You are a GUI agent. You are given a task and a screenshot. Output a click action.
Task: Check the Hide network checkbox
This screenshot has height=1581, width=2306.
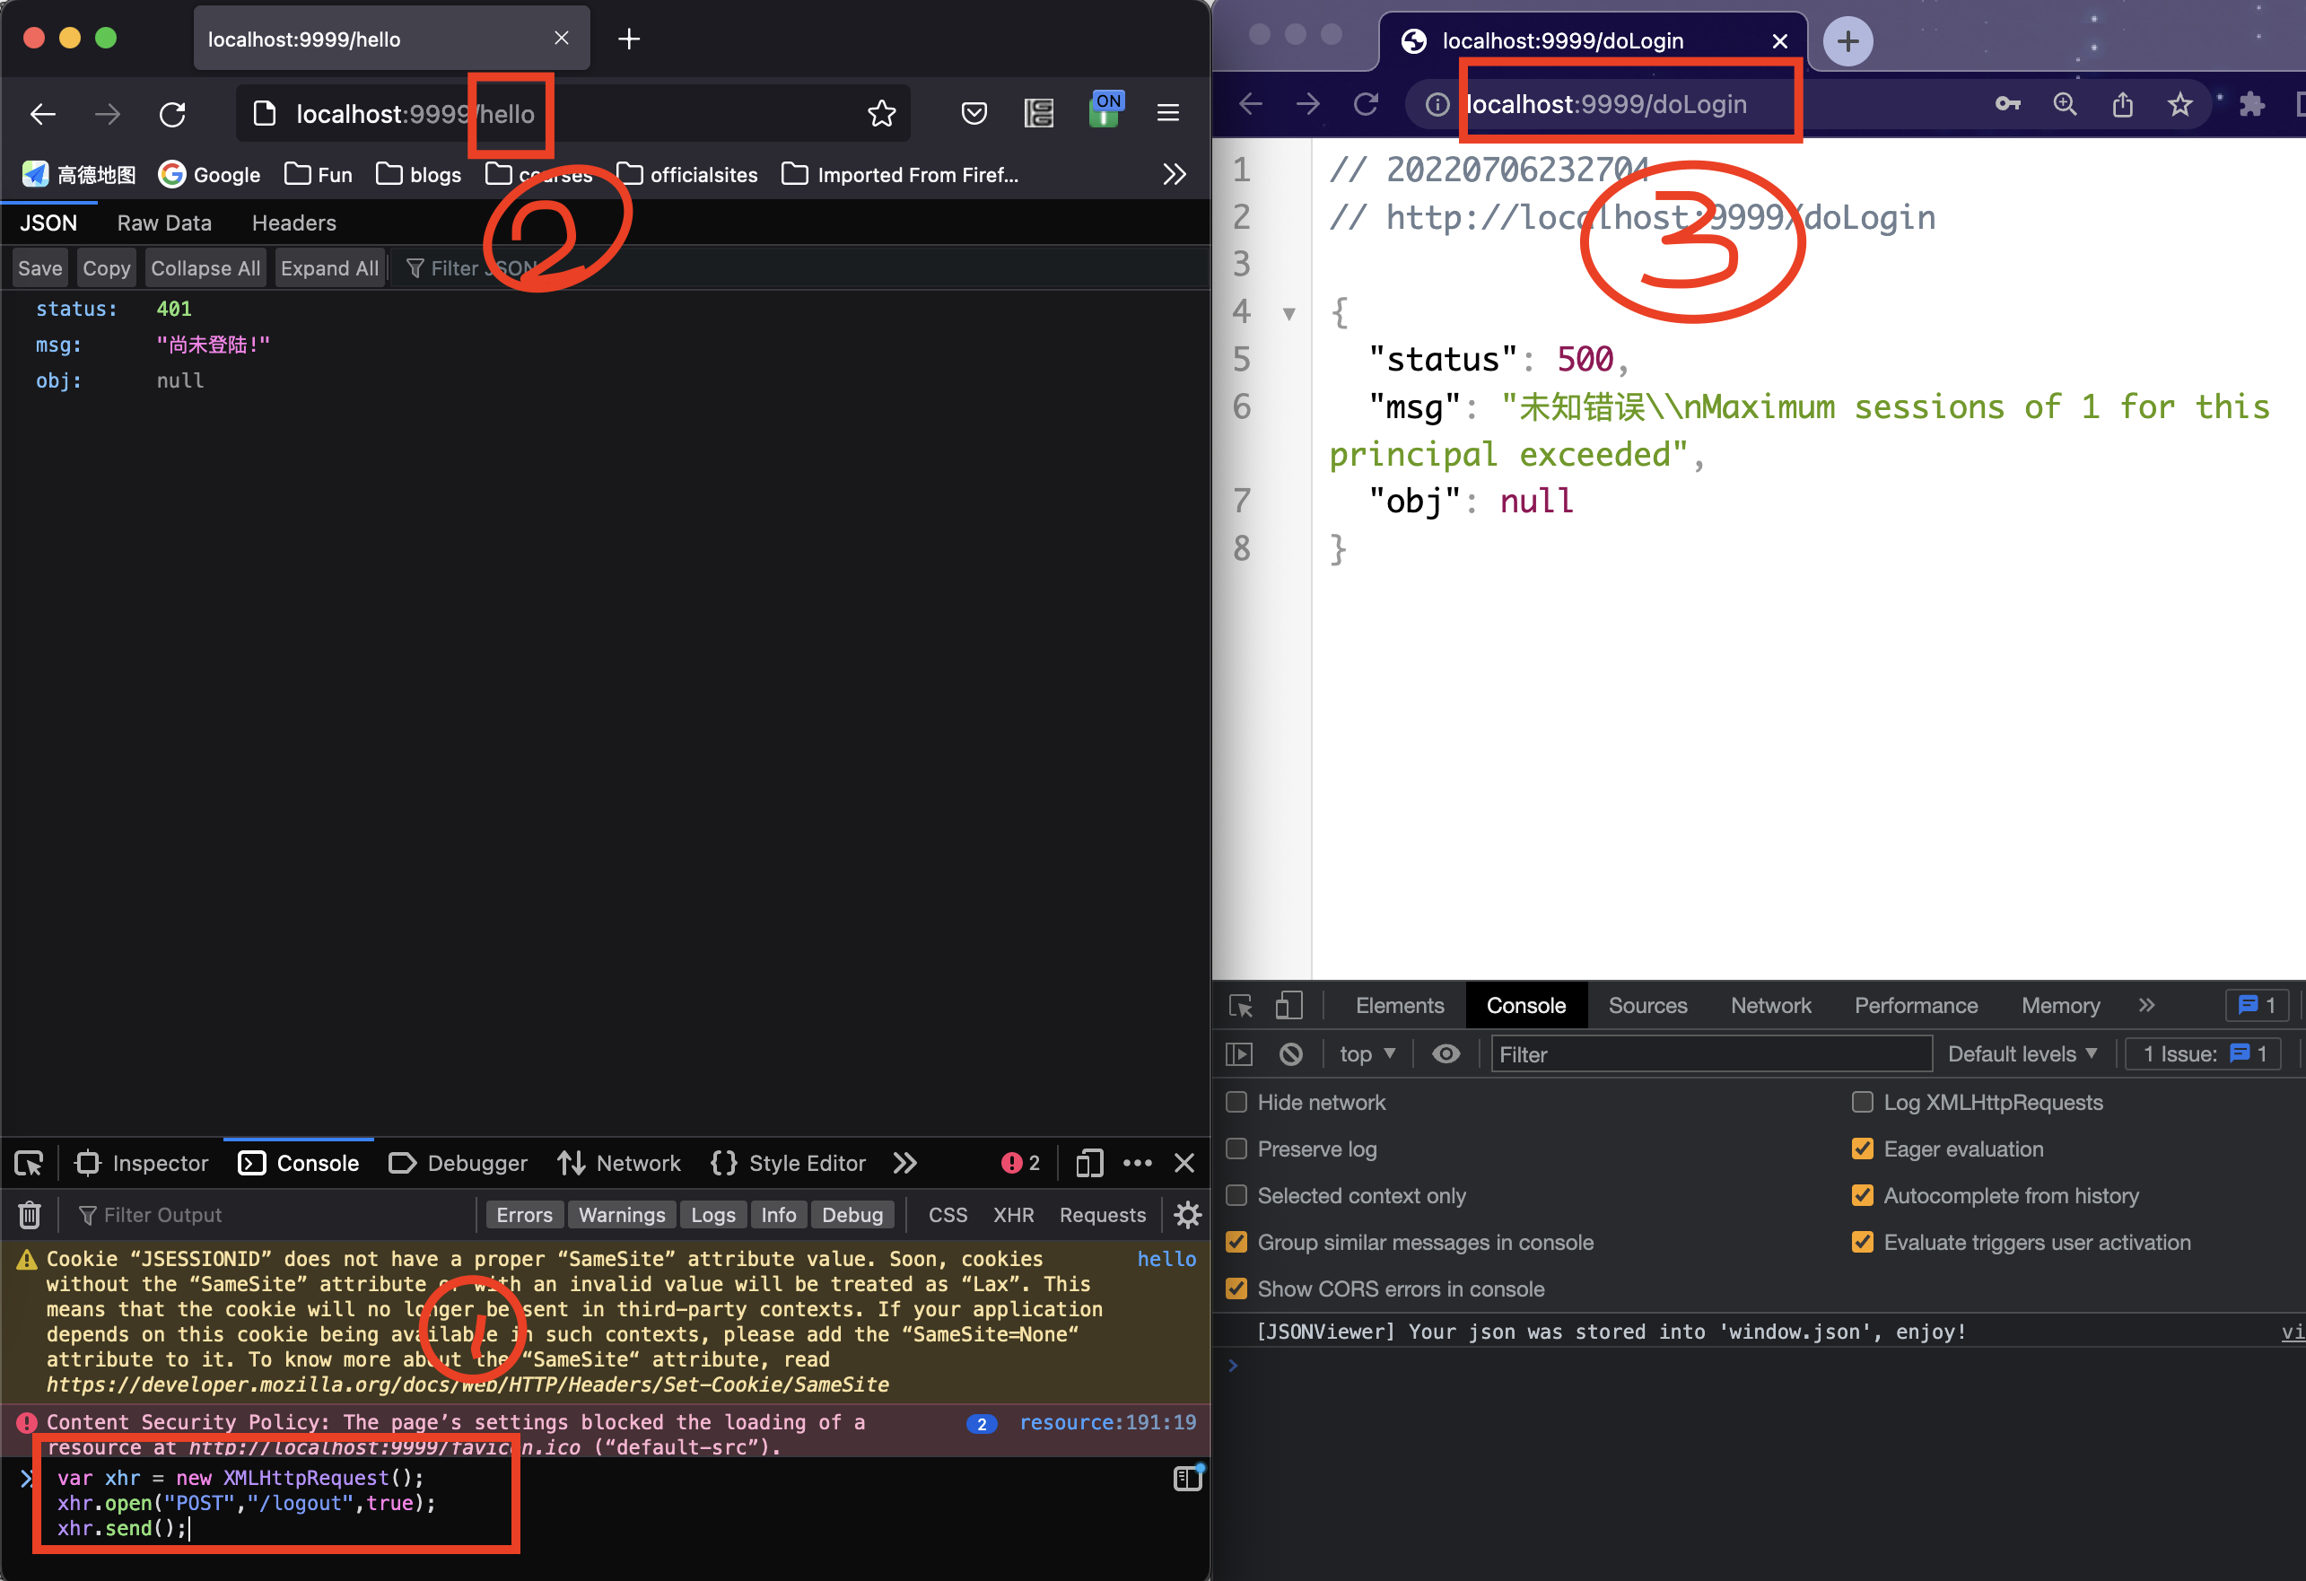pos(1236,1102)
